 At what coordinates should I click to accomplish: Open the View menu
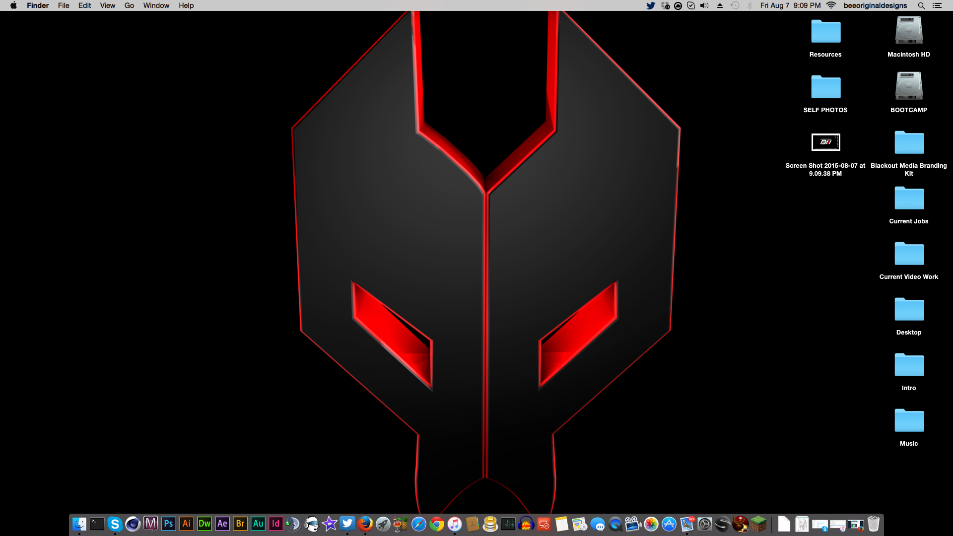[x=107, y=5]
